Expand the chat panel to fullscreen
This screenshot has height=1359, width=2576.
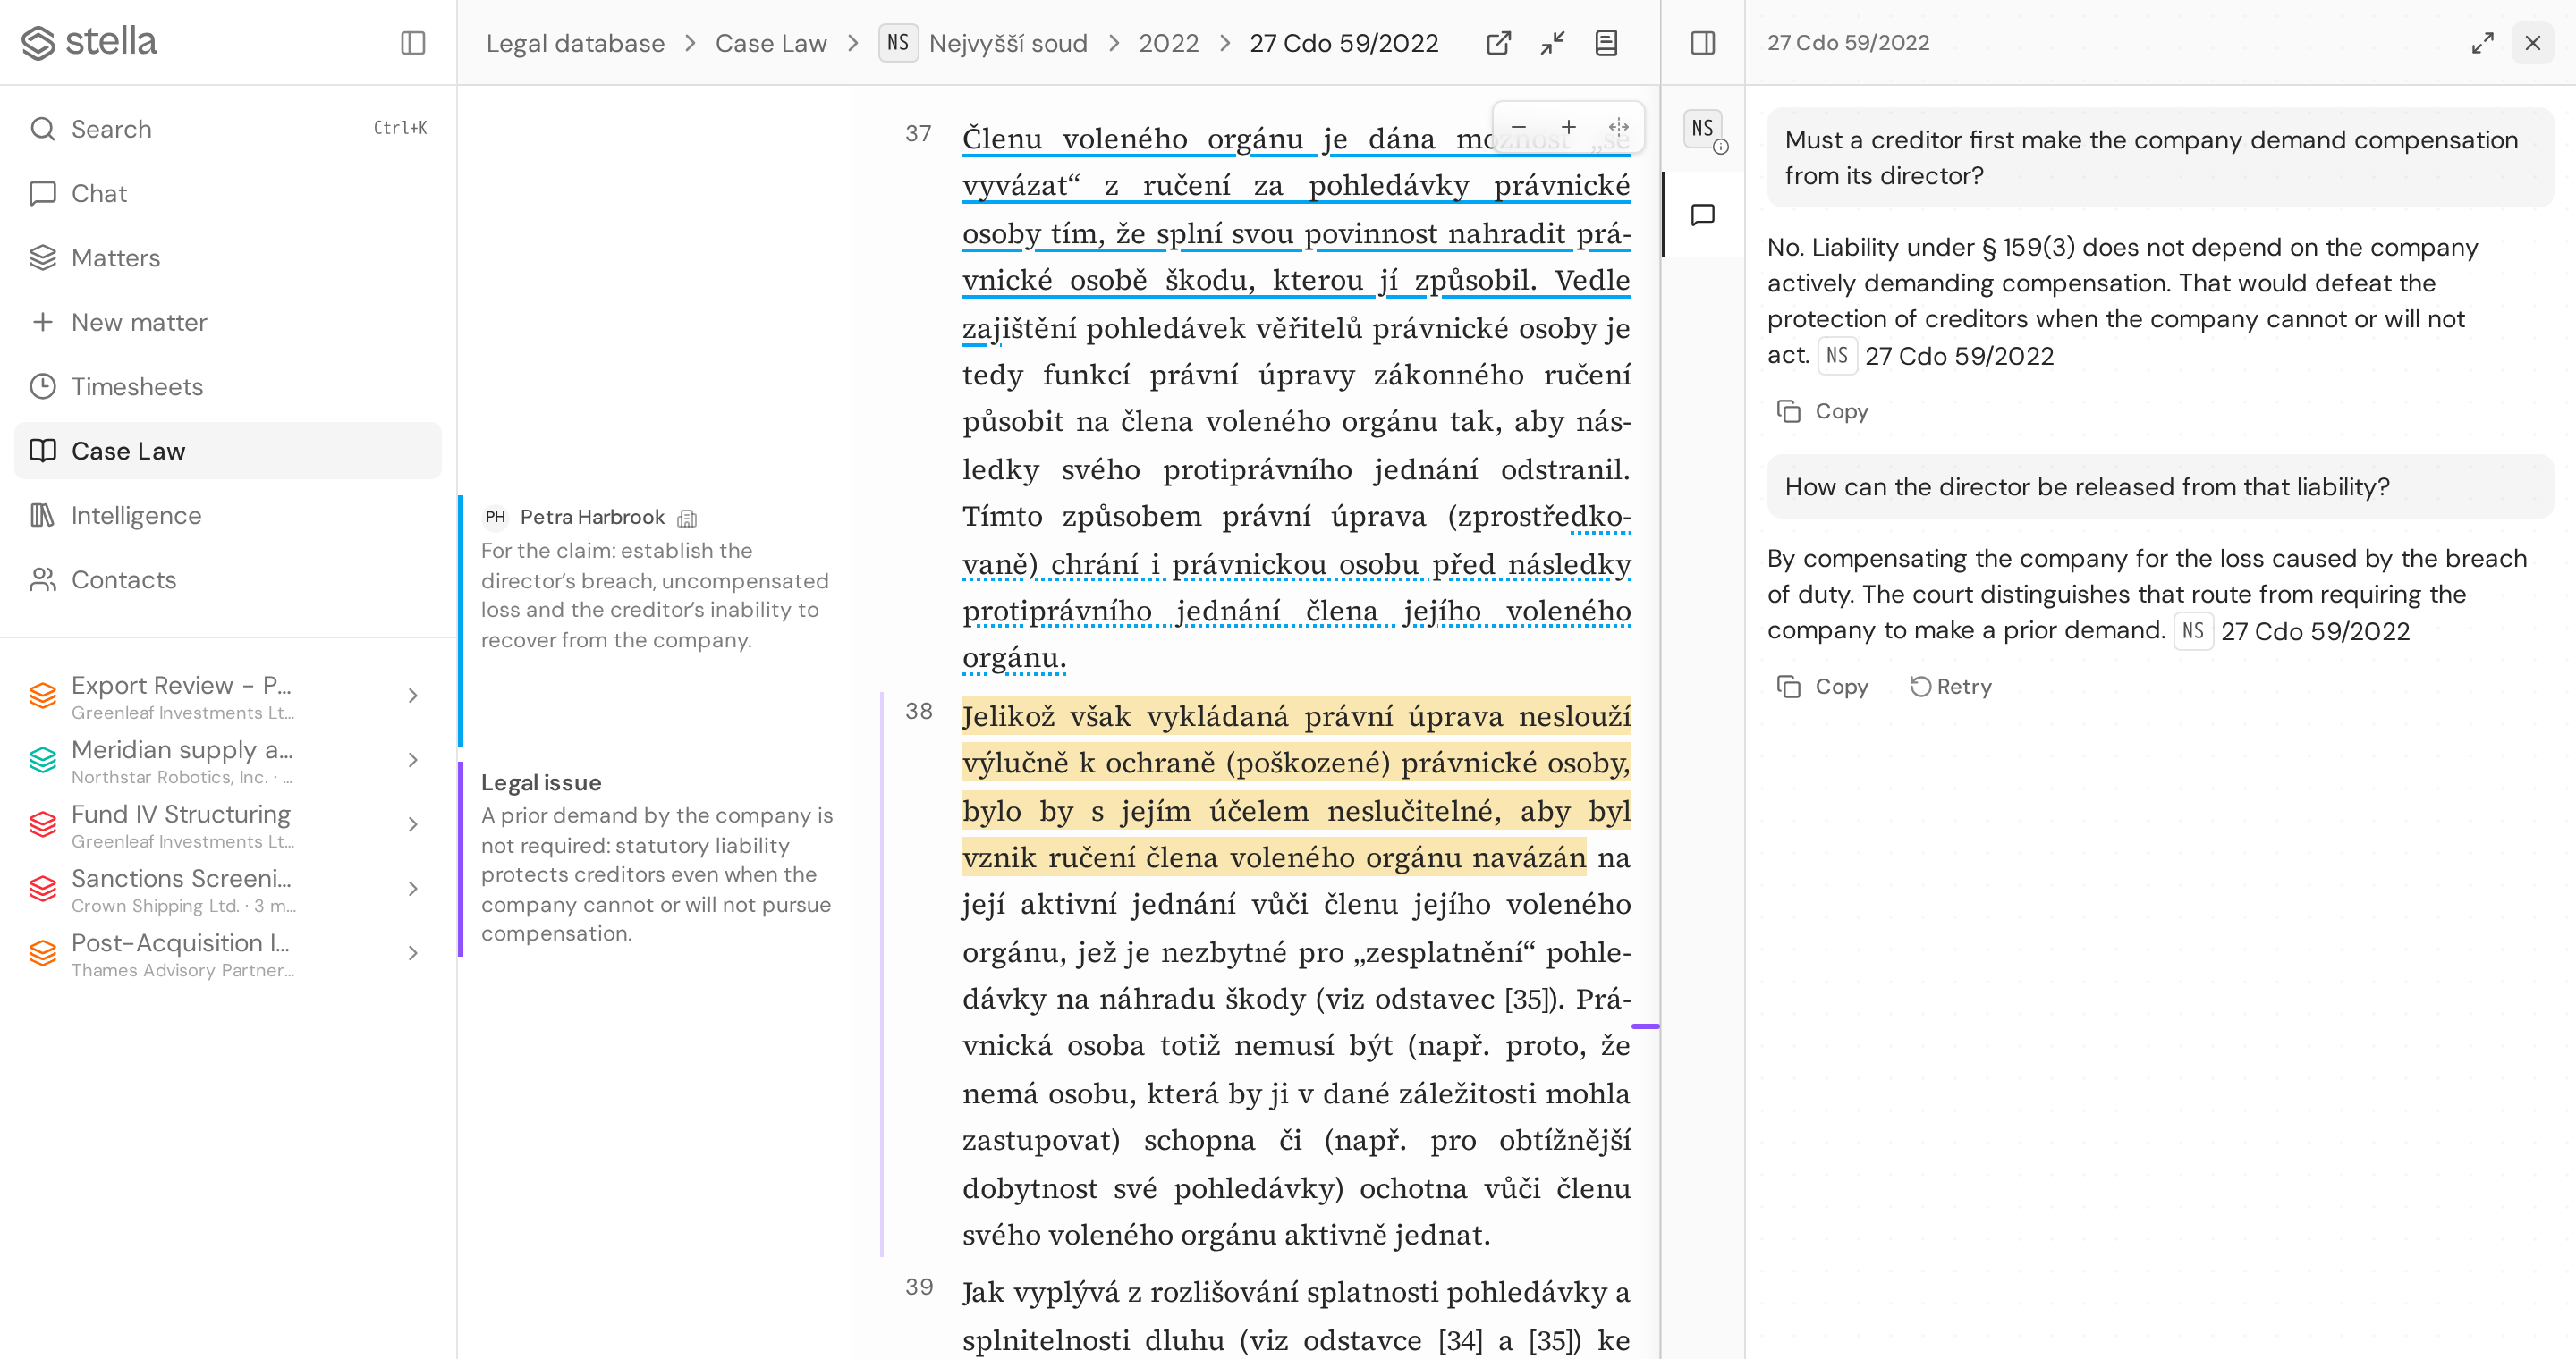coord(2482,43)
